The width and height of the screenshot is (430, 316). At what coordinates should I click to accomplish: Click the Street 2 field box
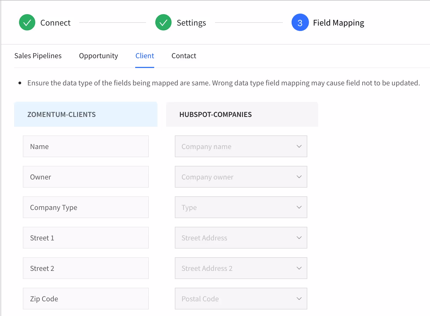click(86, 268)
